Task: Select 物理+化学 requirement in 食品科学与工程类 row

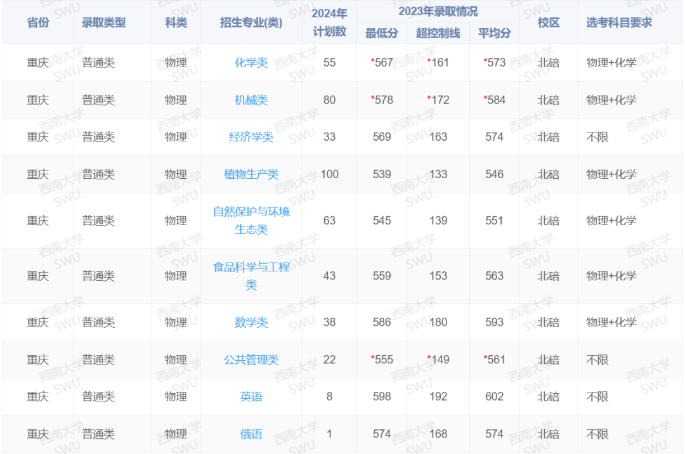Action: click(x=611, y=276)
